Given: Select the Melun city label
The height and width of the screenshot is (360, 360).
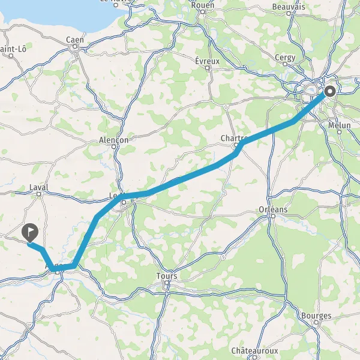Looking at the screenshot, I should [340, 125].
